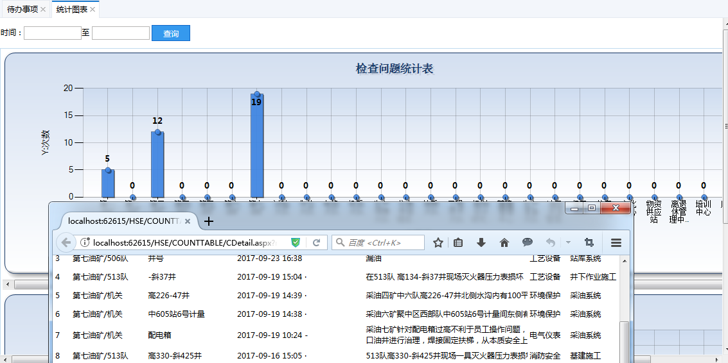
Task: Click the bookmark star icon
Action: point(438,242)
